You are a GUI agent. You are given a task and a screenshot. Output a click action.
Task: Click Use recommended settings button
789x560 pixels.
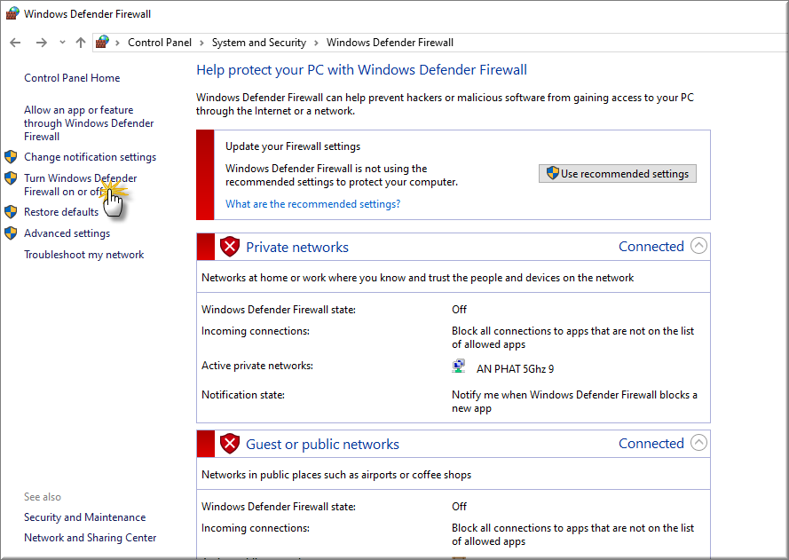click(x=618, y=174)
